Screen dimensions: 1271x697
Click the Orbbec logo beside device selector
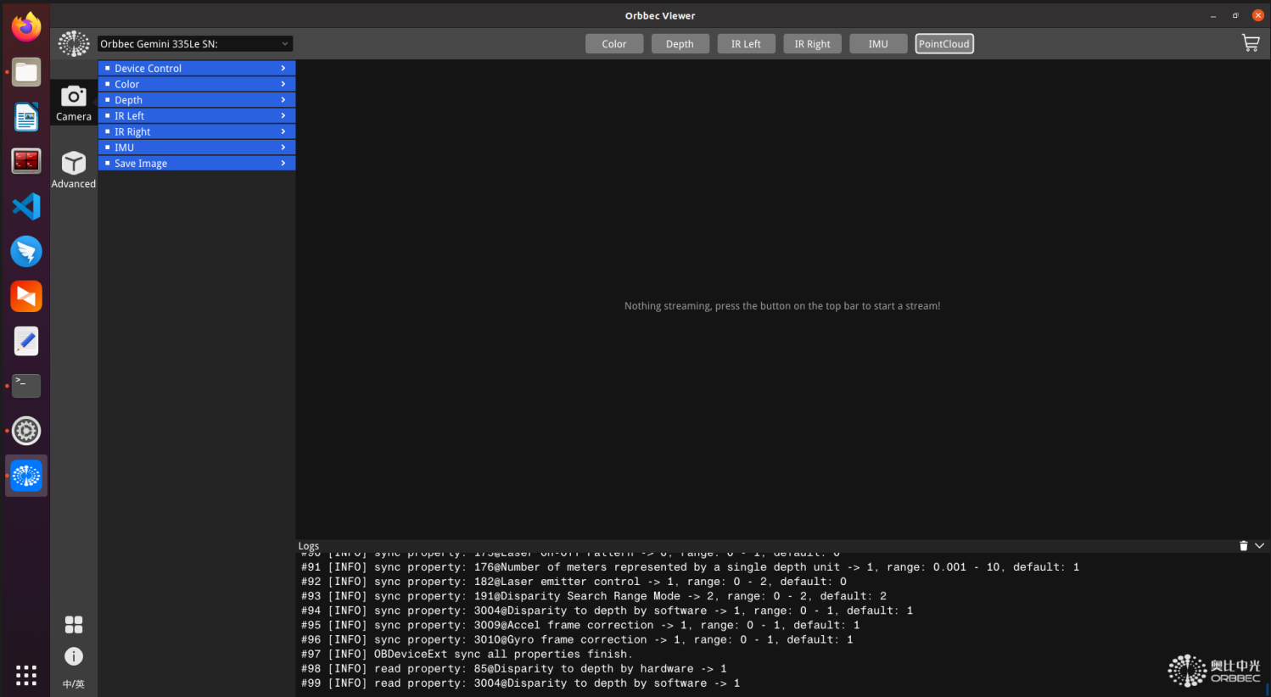[74, 43]
